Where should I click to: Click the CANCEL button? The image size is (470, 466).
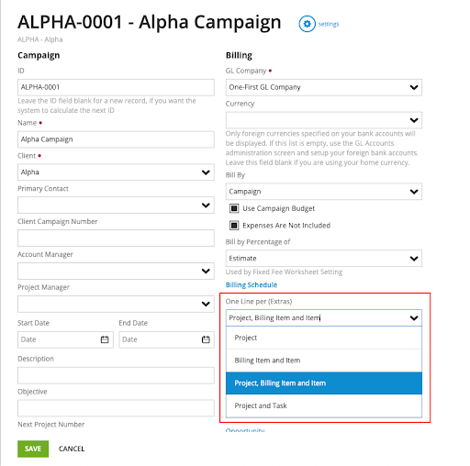[x=72, y=449]
